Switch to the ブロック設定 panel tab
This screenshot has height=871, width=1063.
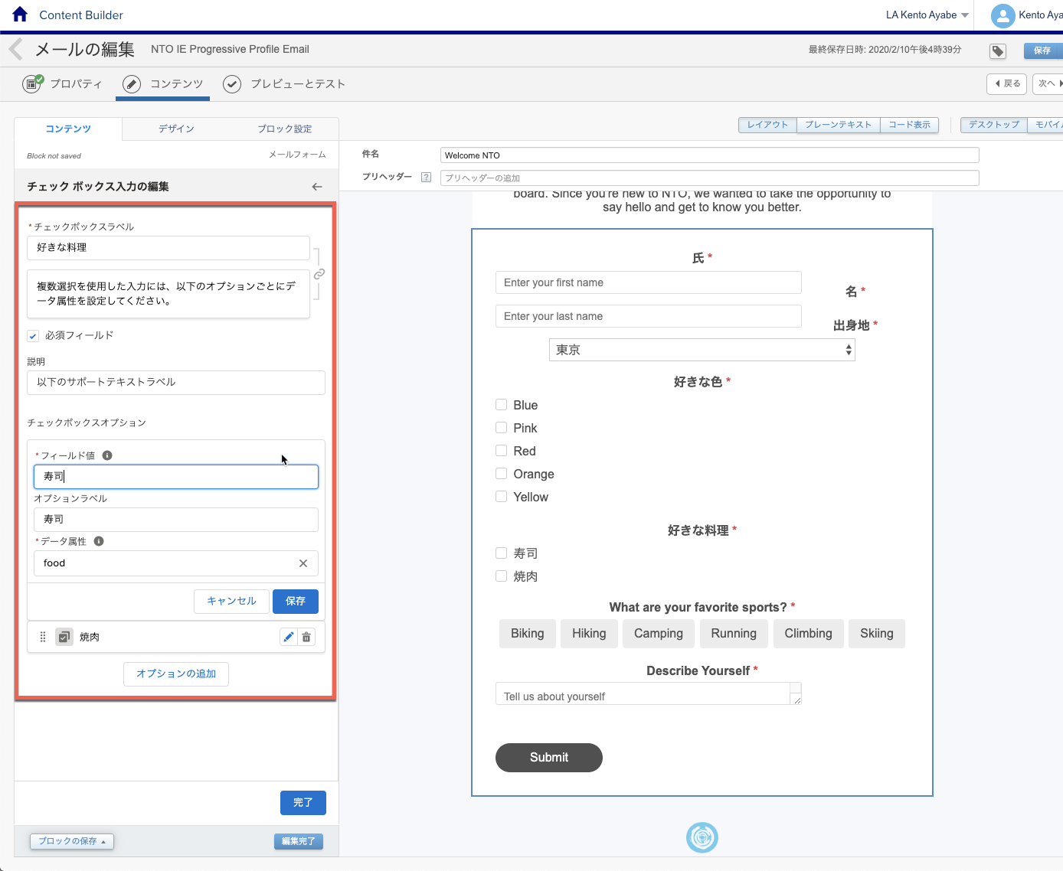284,129
